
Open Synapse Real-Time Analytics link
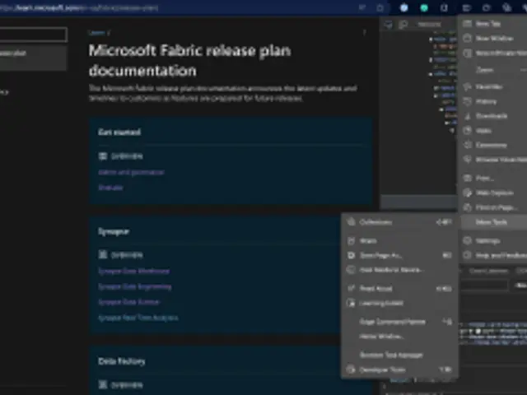138,318
